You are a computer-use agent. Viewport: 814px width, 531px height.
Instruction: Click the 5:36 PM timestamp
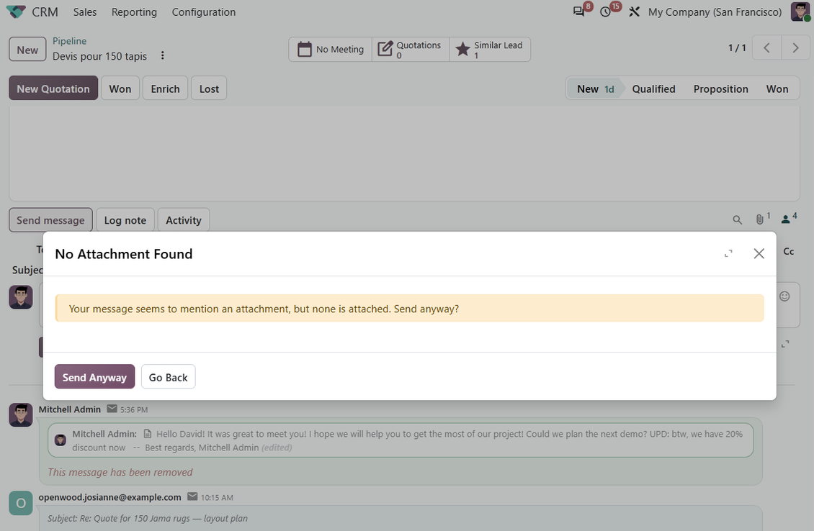point(134,409)
